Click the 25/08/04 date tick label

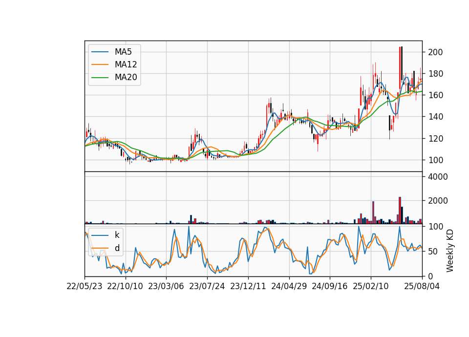[x=422, y=286]
